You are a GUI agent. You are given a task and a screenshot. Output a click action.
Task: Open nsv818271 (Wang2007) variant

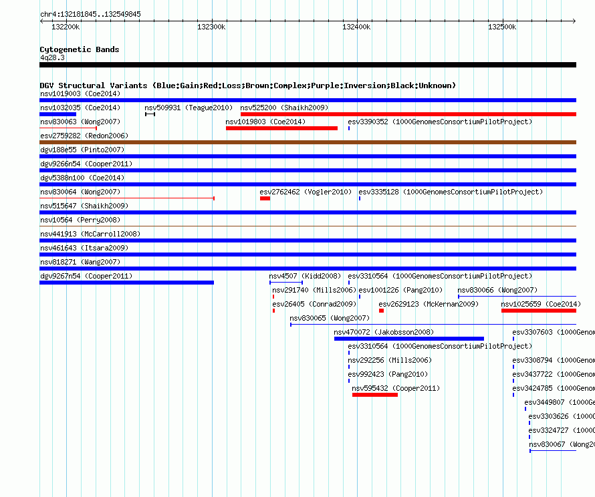coord(80,262)
